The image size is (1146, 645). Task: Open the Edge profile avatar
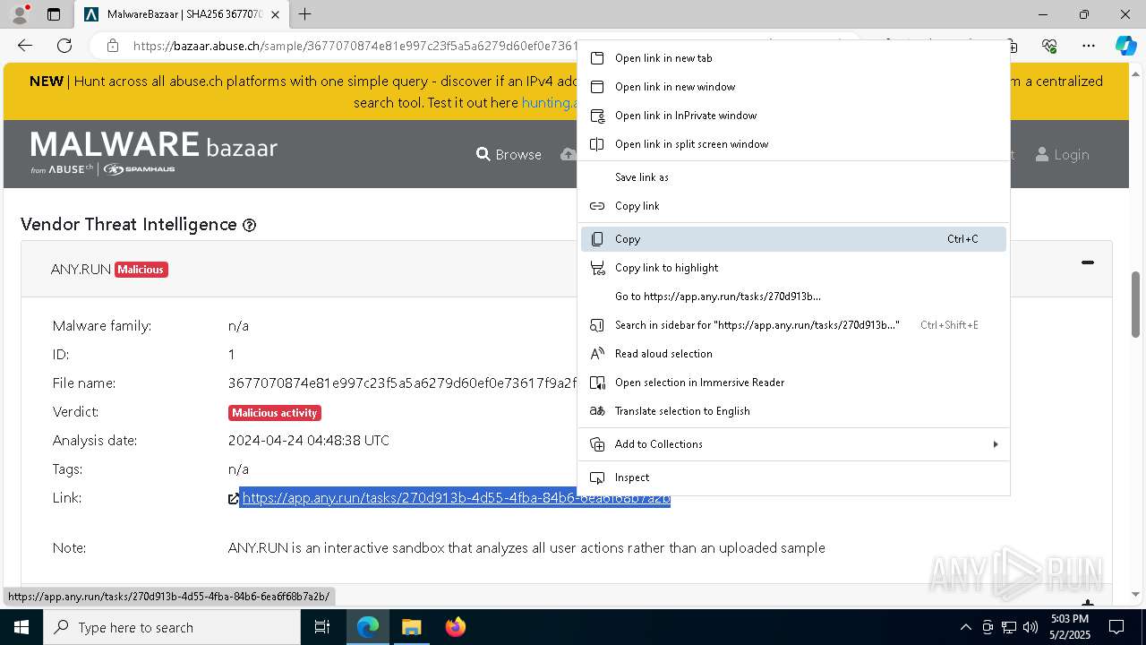19,14
